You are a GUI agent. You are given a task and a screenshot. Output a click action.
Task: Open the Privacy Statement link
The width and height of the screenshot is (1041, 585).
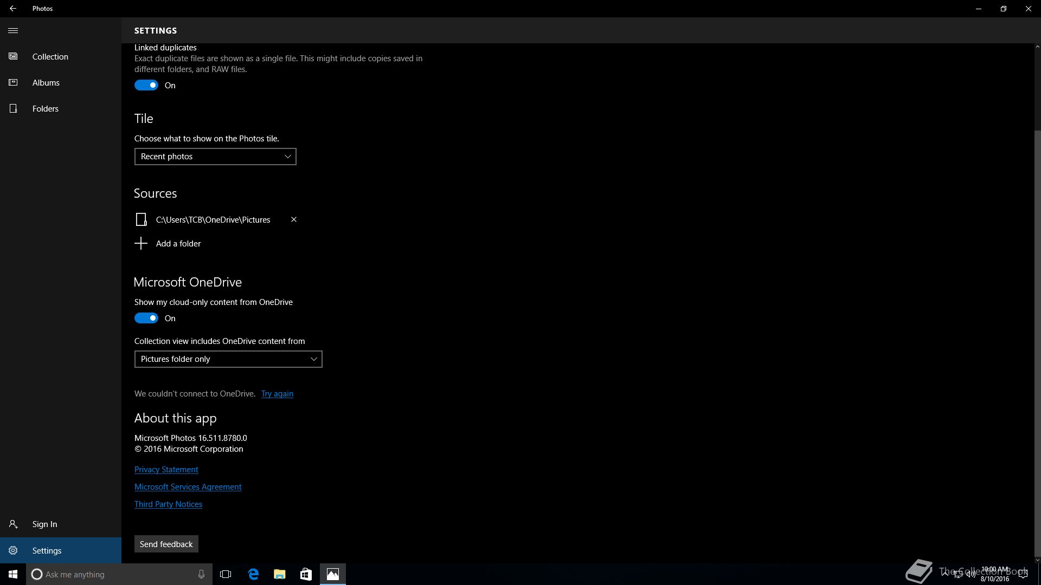(x=166, y=470)
